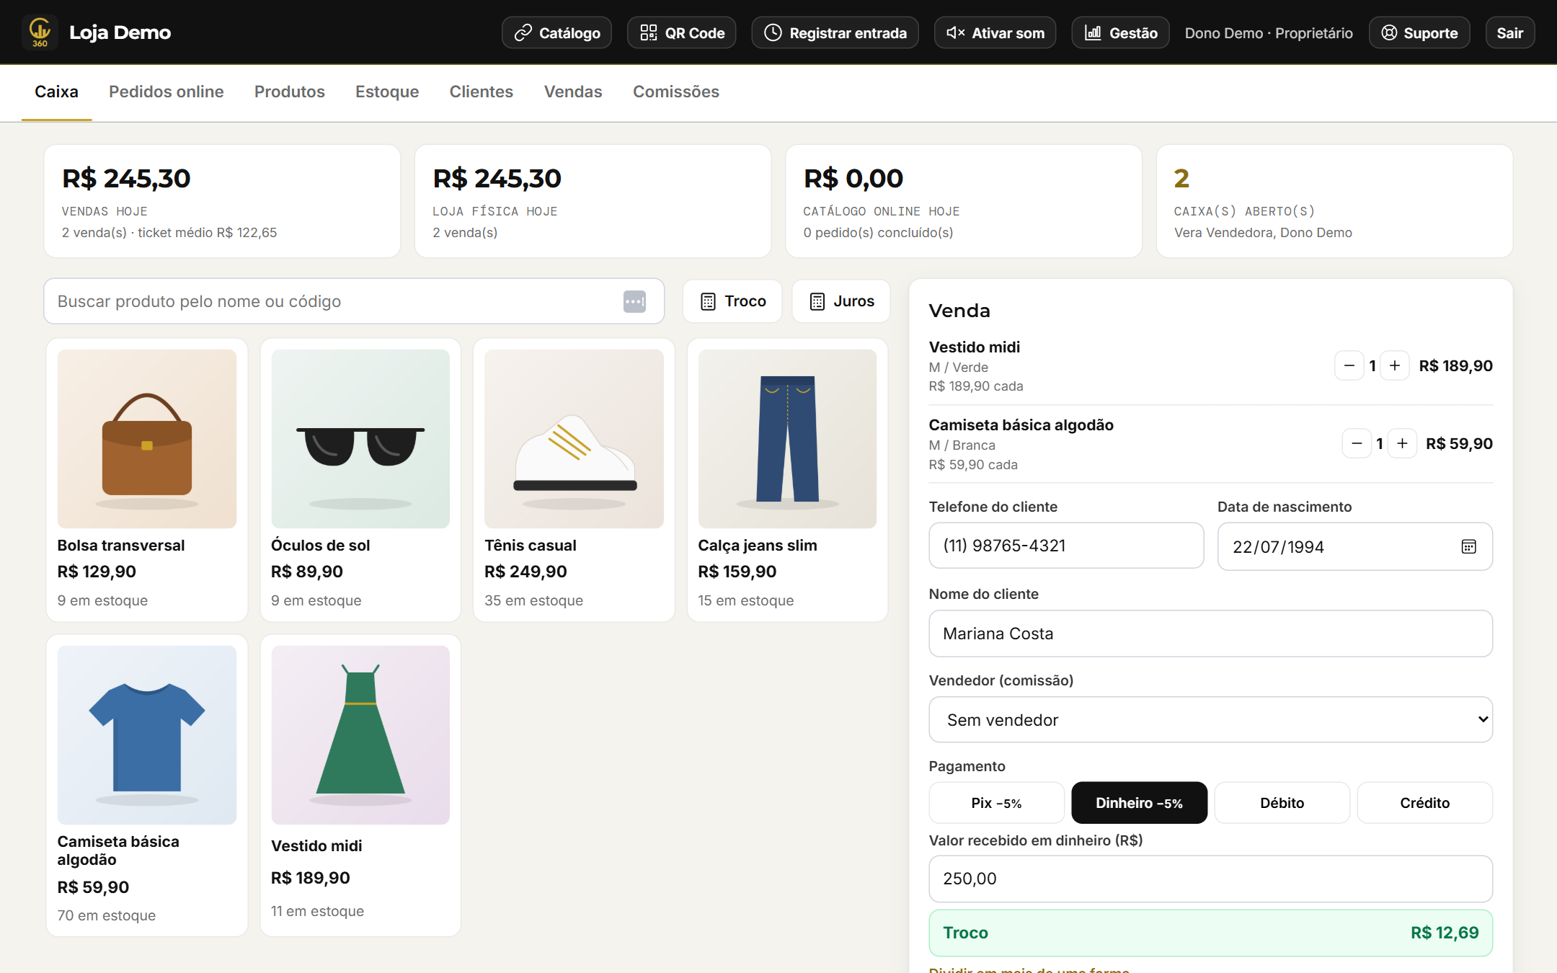Open Suporte help button
Image resolution: width=1557 pixels, height=973 pixels.
pos(1419,33)
